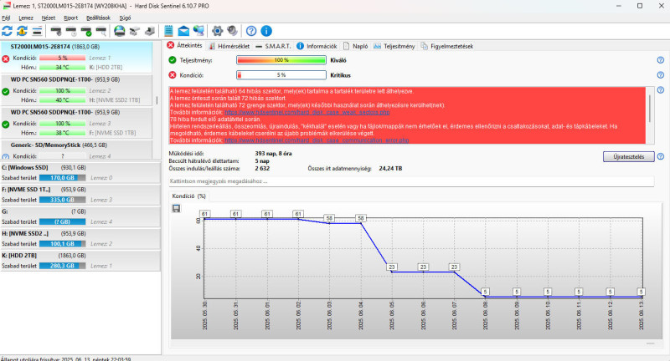Viewport: 670px width, 361px height.
Task: Click the refresh icon with warning triangle
Action: tap(22, 31)
